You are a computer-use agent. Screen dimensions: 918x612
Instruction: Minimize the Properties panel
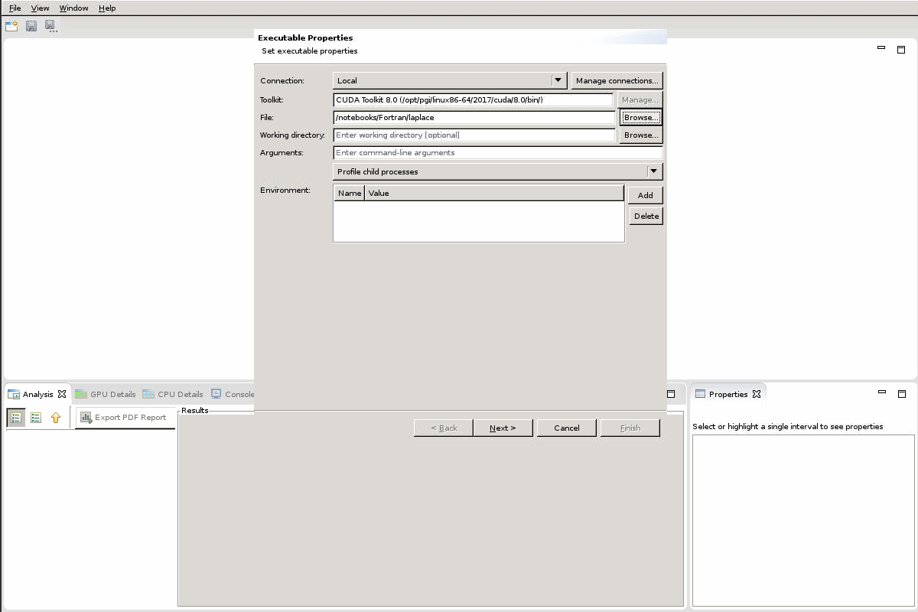881,393
